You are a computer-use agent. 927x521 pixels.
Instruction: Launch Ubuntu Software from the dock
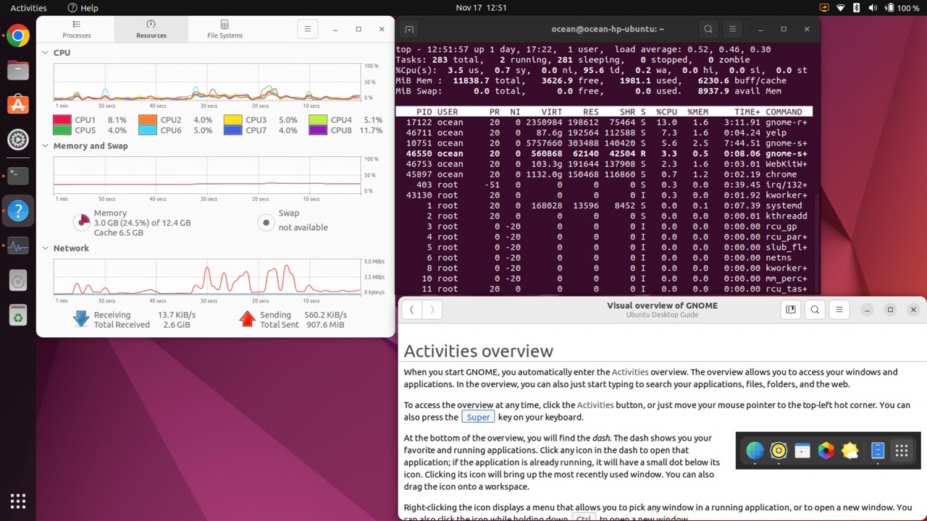pos(18,105)
